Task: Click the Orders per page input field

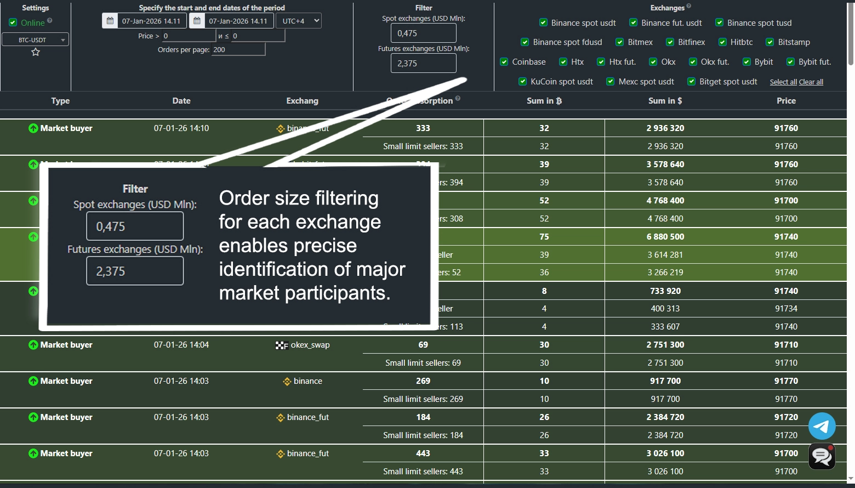Action: (x=238, y=50)
